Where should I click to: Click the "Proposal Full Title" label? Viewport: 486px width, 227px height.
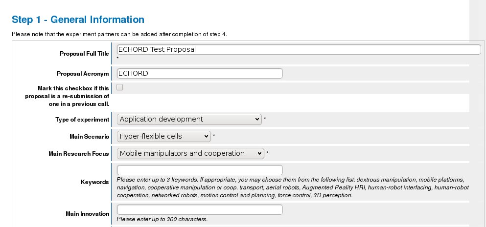tap(84, 54)
